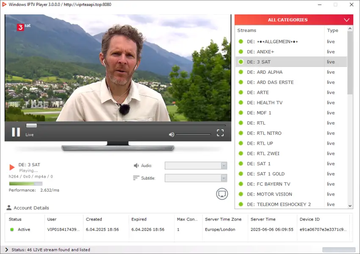Click the status text 46 LIVE stream found
The image size is (360, 254).
tap(51, 250)
